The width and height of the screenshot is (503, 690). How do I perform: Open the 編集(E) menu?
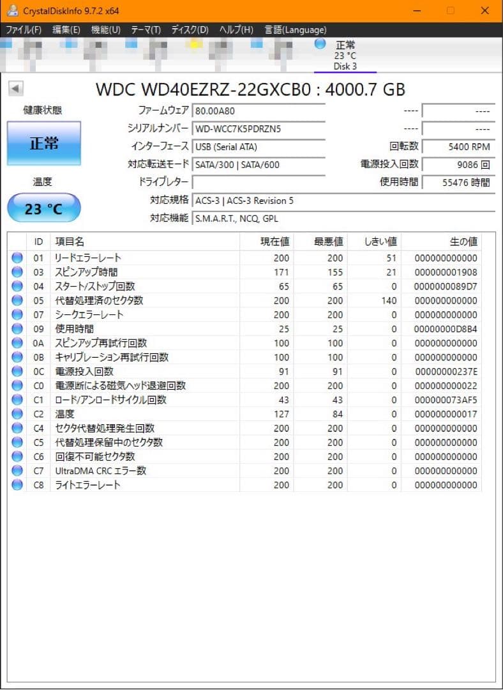point(66,30)
